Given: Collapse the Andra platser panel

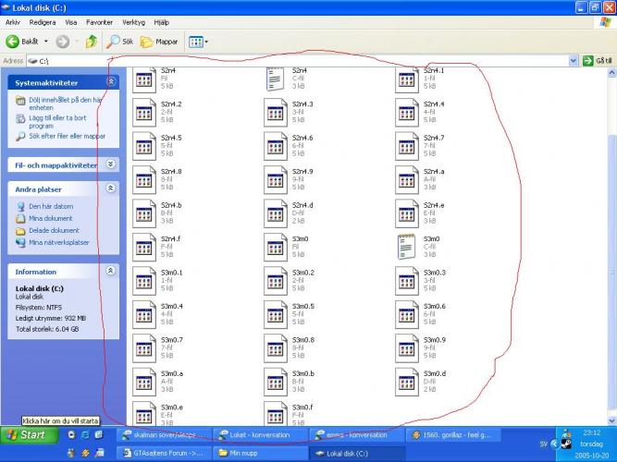Looking at the screenshot, I should pyautogui.click(x=111, y=188).
